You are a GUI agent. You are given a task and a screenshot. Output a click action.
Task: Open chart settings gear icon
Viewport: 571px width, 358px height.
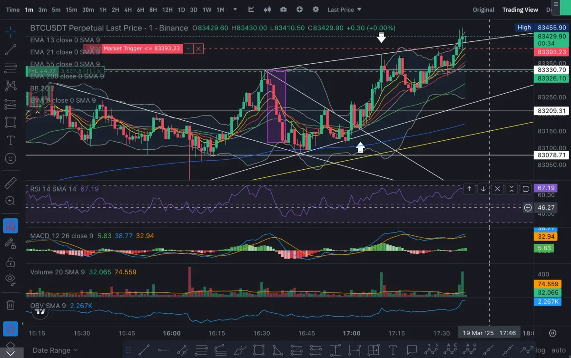[315, 10]
